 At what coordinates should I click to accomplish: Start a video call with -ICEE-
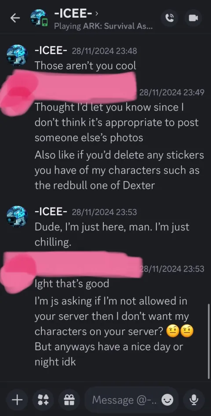[x=193, y=18]
